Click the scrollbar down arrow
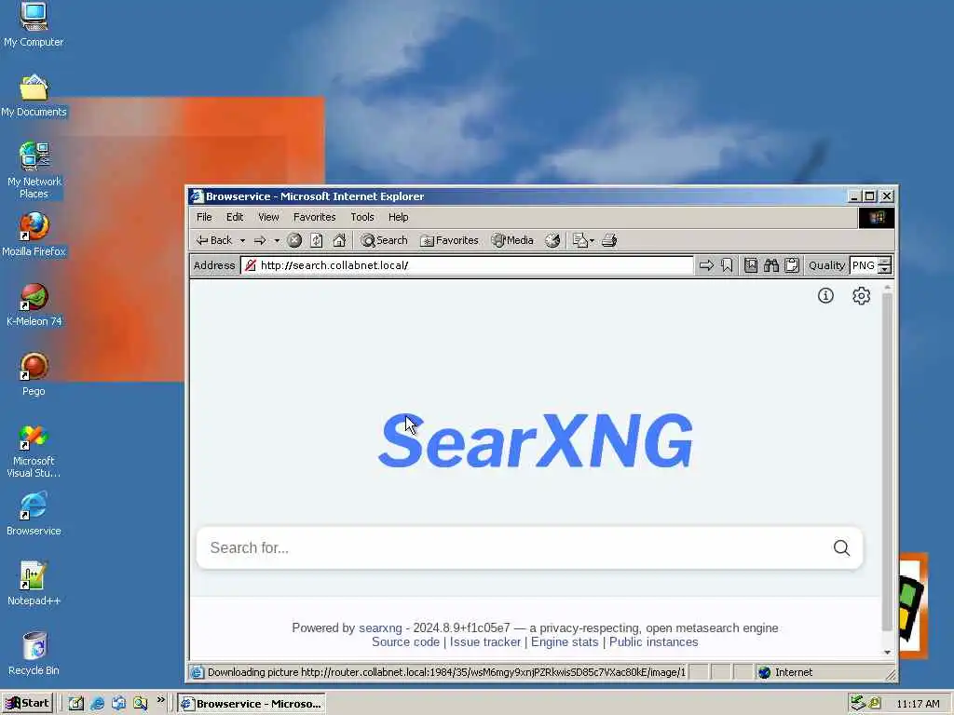The image size is (954, 715). pyautogui.click(x=887, y=653)
